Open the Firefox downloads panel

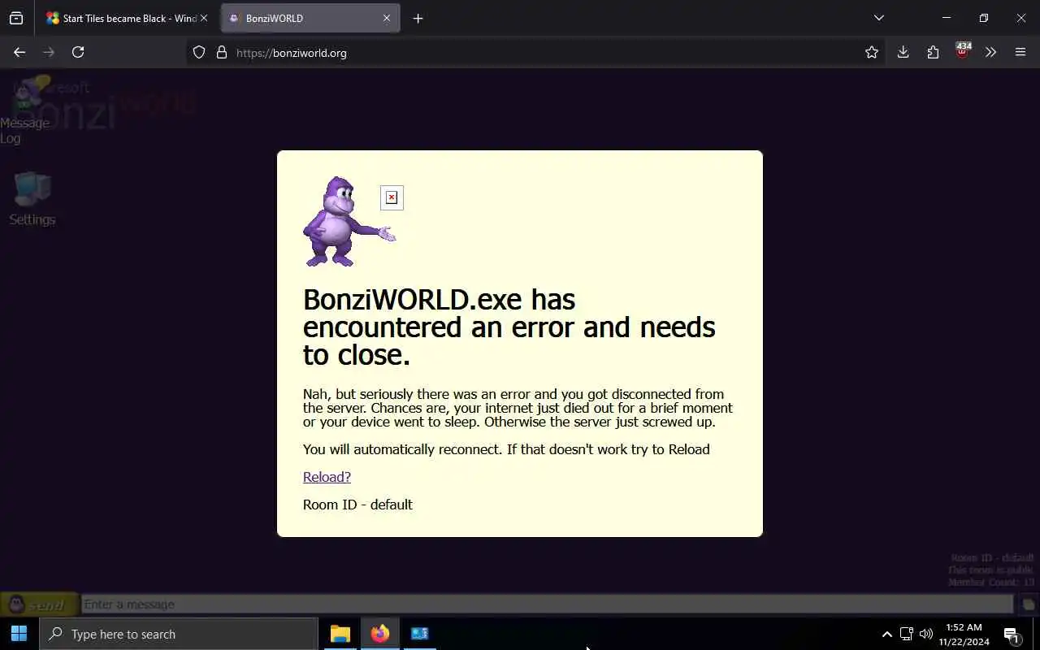tap(903, 52)
